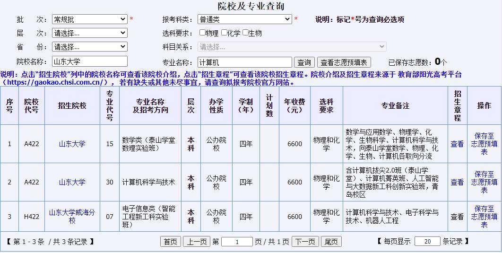Open 山东大学威海分校 school link
This screenshot has height=253, width=502.
pyautogui.click(x=72, y=217)
